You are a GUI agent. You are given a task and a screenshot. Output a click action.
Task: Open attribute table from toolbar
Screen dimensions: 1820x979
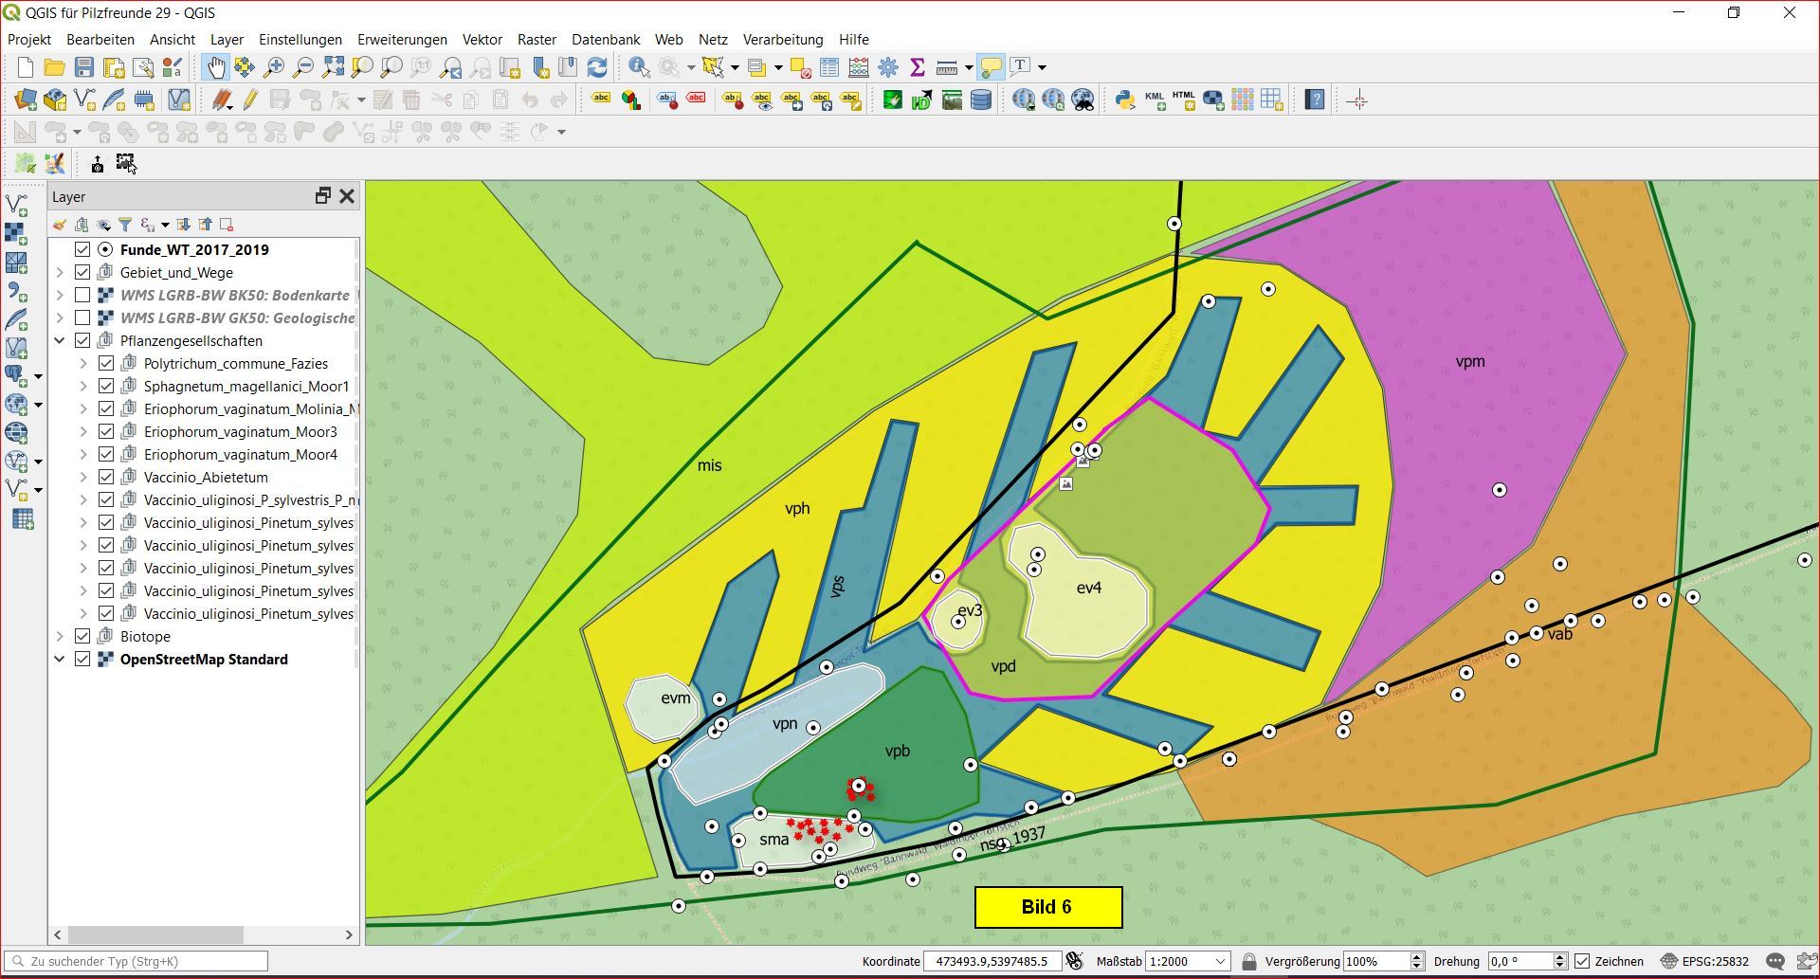coord(829,67)
